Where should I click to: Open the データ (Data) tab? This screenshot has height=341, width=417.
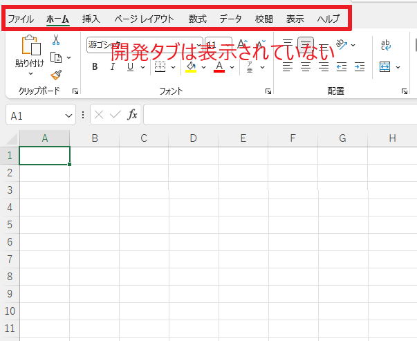tap(230, 19)
